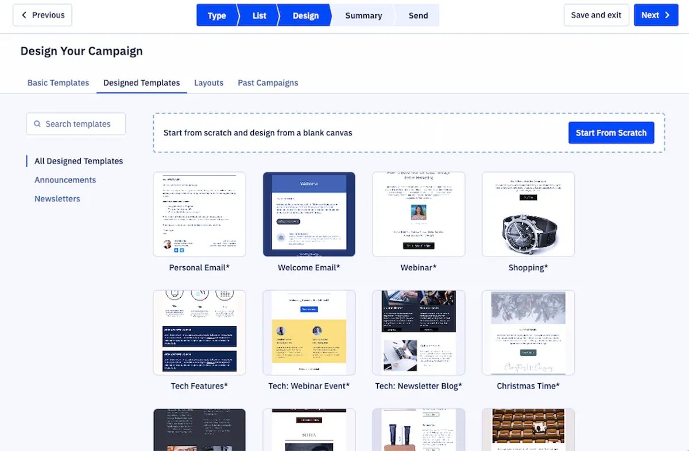The image size is (689, 451).
Task: Filter by Announcements category
Action: tap(65, 180)
